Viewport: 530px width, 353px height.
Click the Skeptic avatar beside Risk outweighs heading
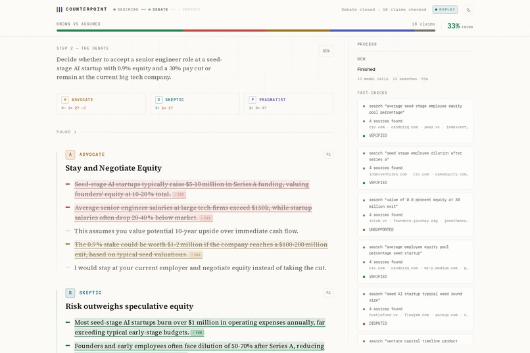[x=70, y=293]
